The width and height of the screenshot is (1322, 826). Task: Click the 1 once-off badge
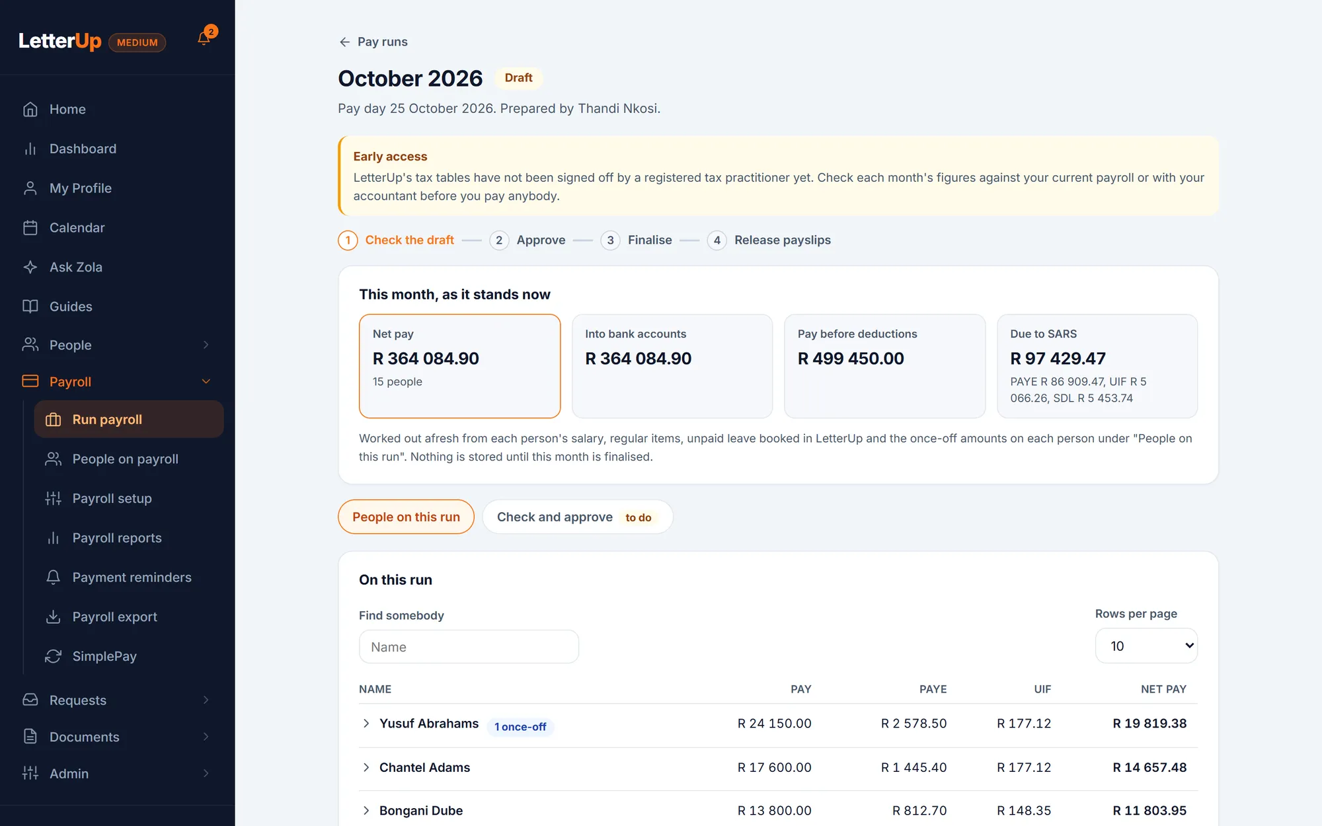520,727
